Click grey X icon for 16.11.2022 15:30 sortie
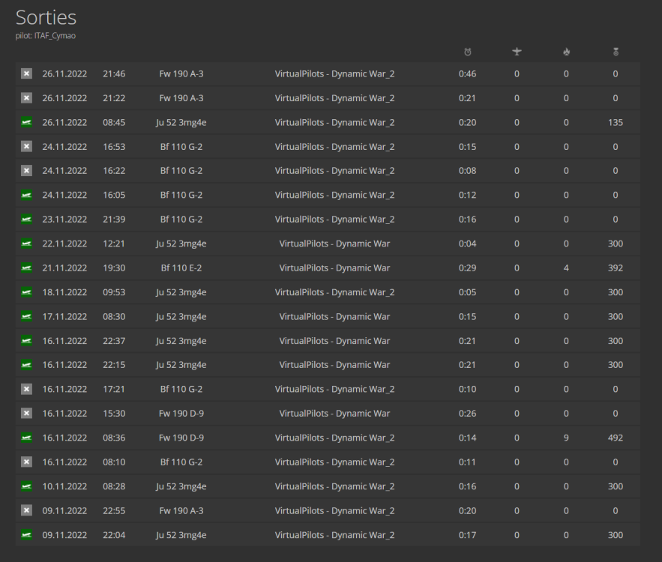The image size is (662, 562). pos(26,413)
